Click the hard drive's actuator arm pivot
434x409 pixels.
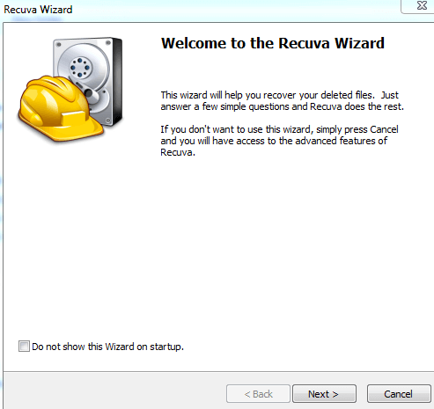pos(91,94)
